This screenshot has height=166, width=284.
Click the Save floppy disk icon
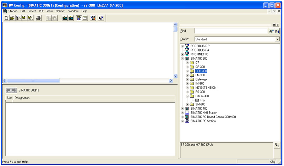click(24, 18)
